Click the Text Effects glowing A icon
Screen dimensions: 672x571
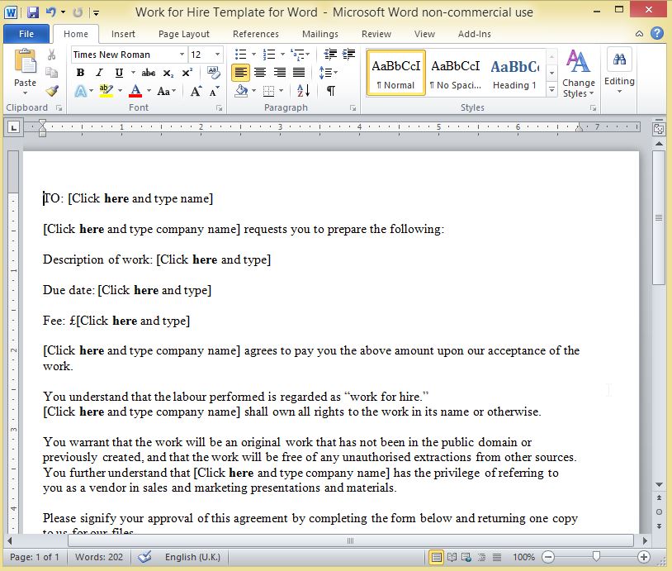81,91
